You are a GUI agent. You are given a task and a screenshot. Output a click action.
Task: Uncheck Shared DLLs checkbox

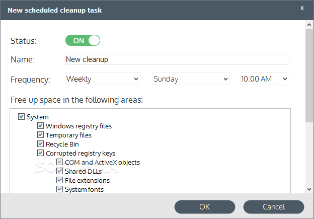click(59, 171)
